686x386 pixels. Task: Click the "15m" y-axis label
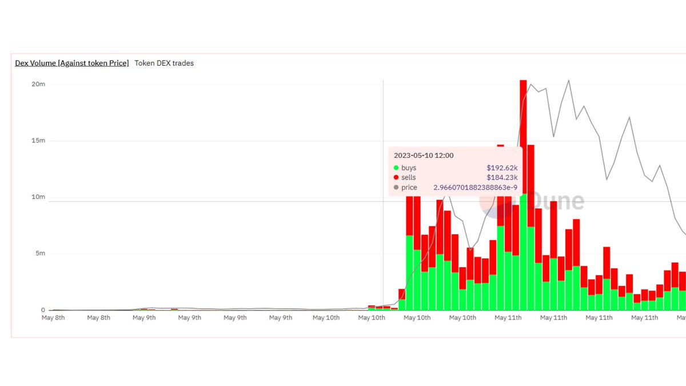pos(39,141)
